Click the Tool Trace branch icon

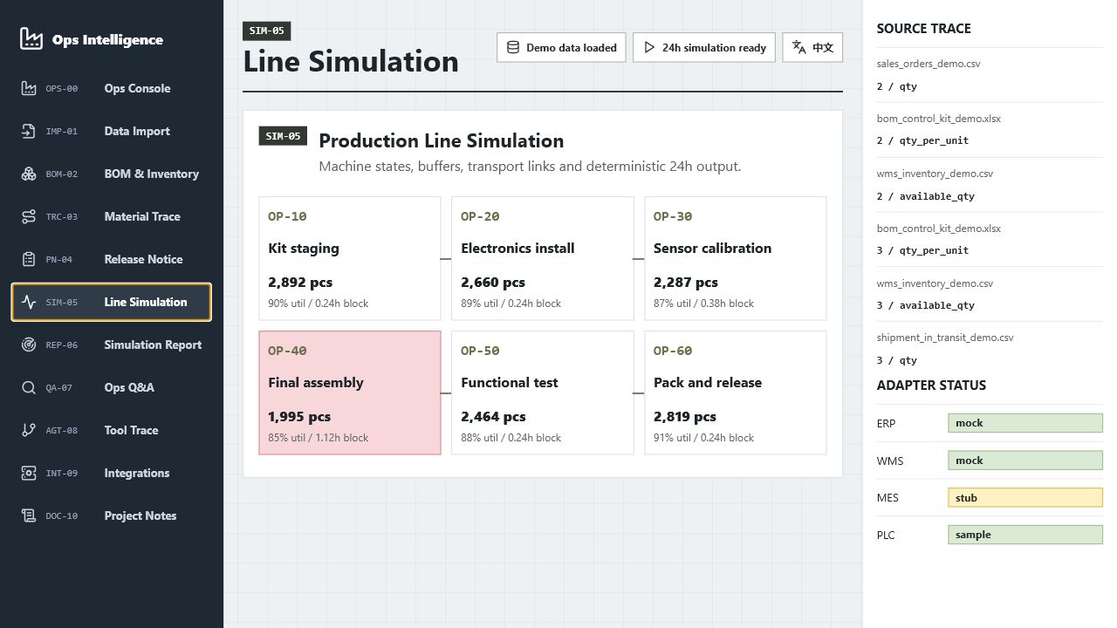[29, 430]
